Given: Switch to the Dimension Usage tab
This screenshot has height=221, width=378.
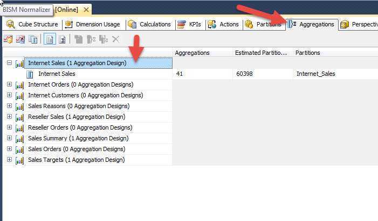Looking at the screenshot, I should 93,24.
